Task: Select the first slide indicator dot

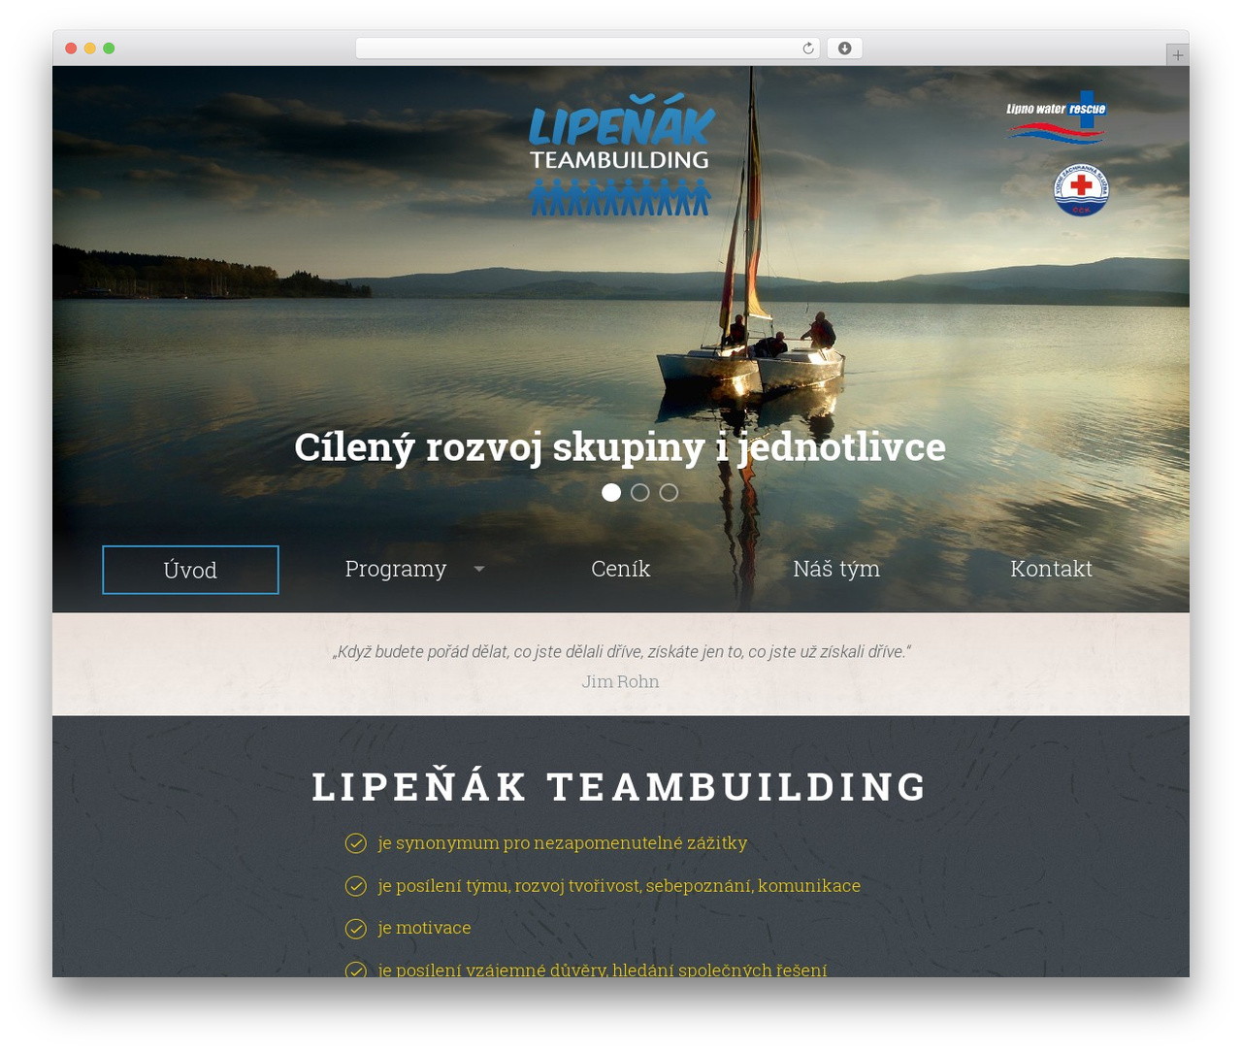Action: click(611, 492)
